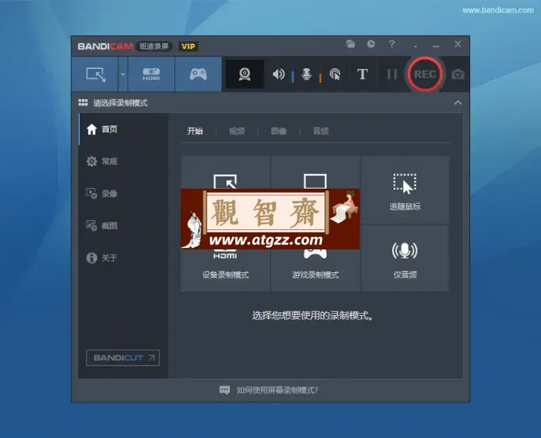Adjust the speaker volume level bar

(x=293, y=76)
